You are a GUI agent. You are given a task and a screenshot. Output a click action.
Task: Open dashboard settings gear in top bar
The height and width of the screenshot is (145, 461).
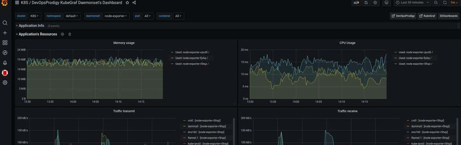(x=375, y=3)
